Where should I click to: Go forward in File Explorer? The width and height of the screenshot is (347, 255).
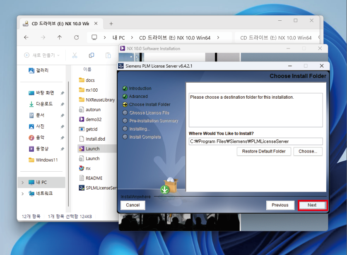tap(43, 37)
